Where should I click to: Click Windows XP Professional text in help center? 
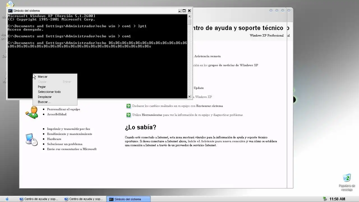[x=266, y=35]
